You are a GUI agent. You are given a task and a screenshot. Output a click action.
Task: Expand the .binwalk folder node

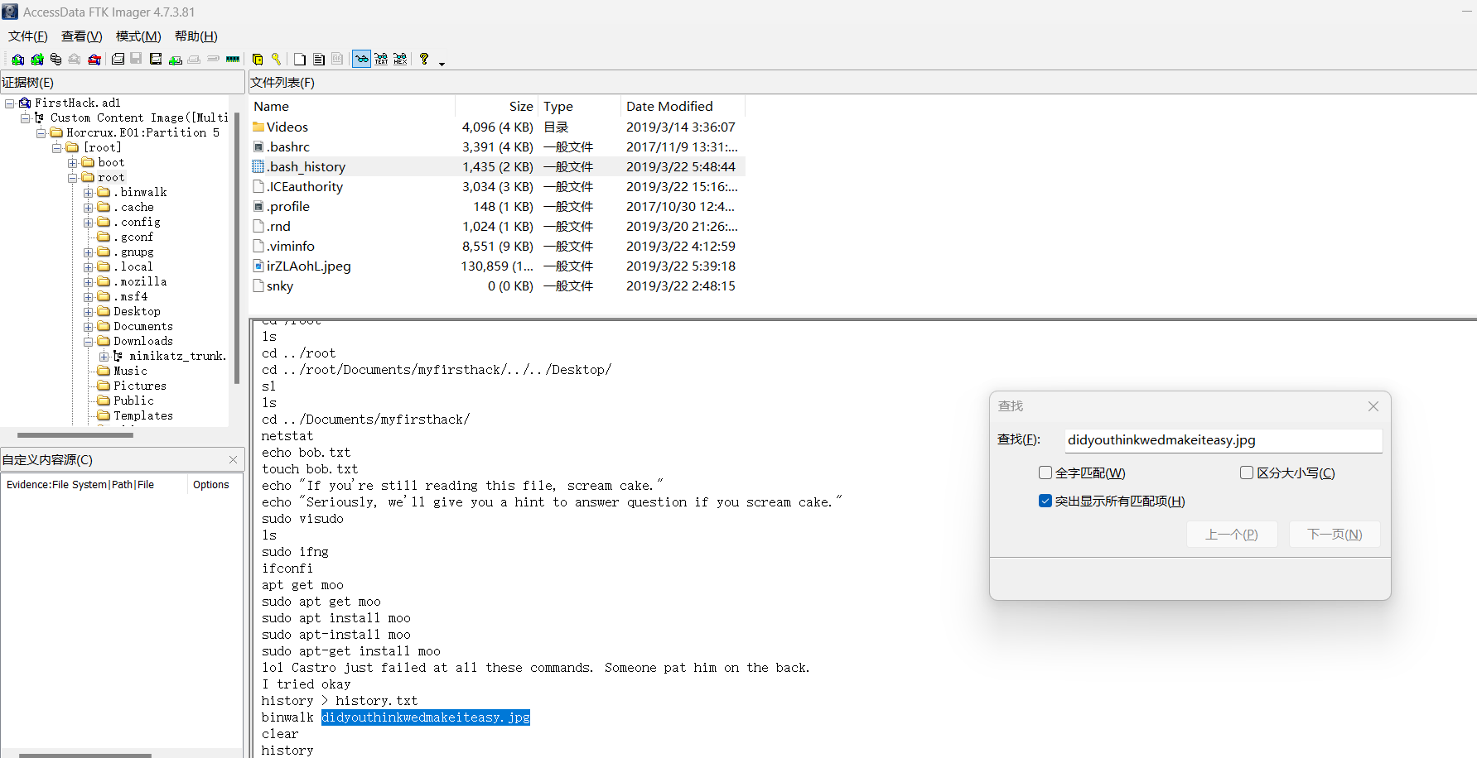(x=89, y=193)
